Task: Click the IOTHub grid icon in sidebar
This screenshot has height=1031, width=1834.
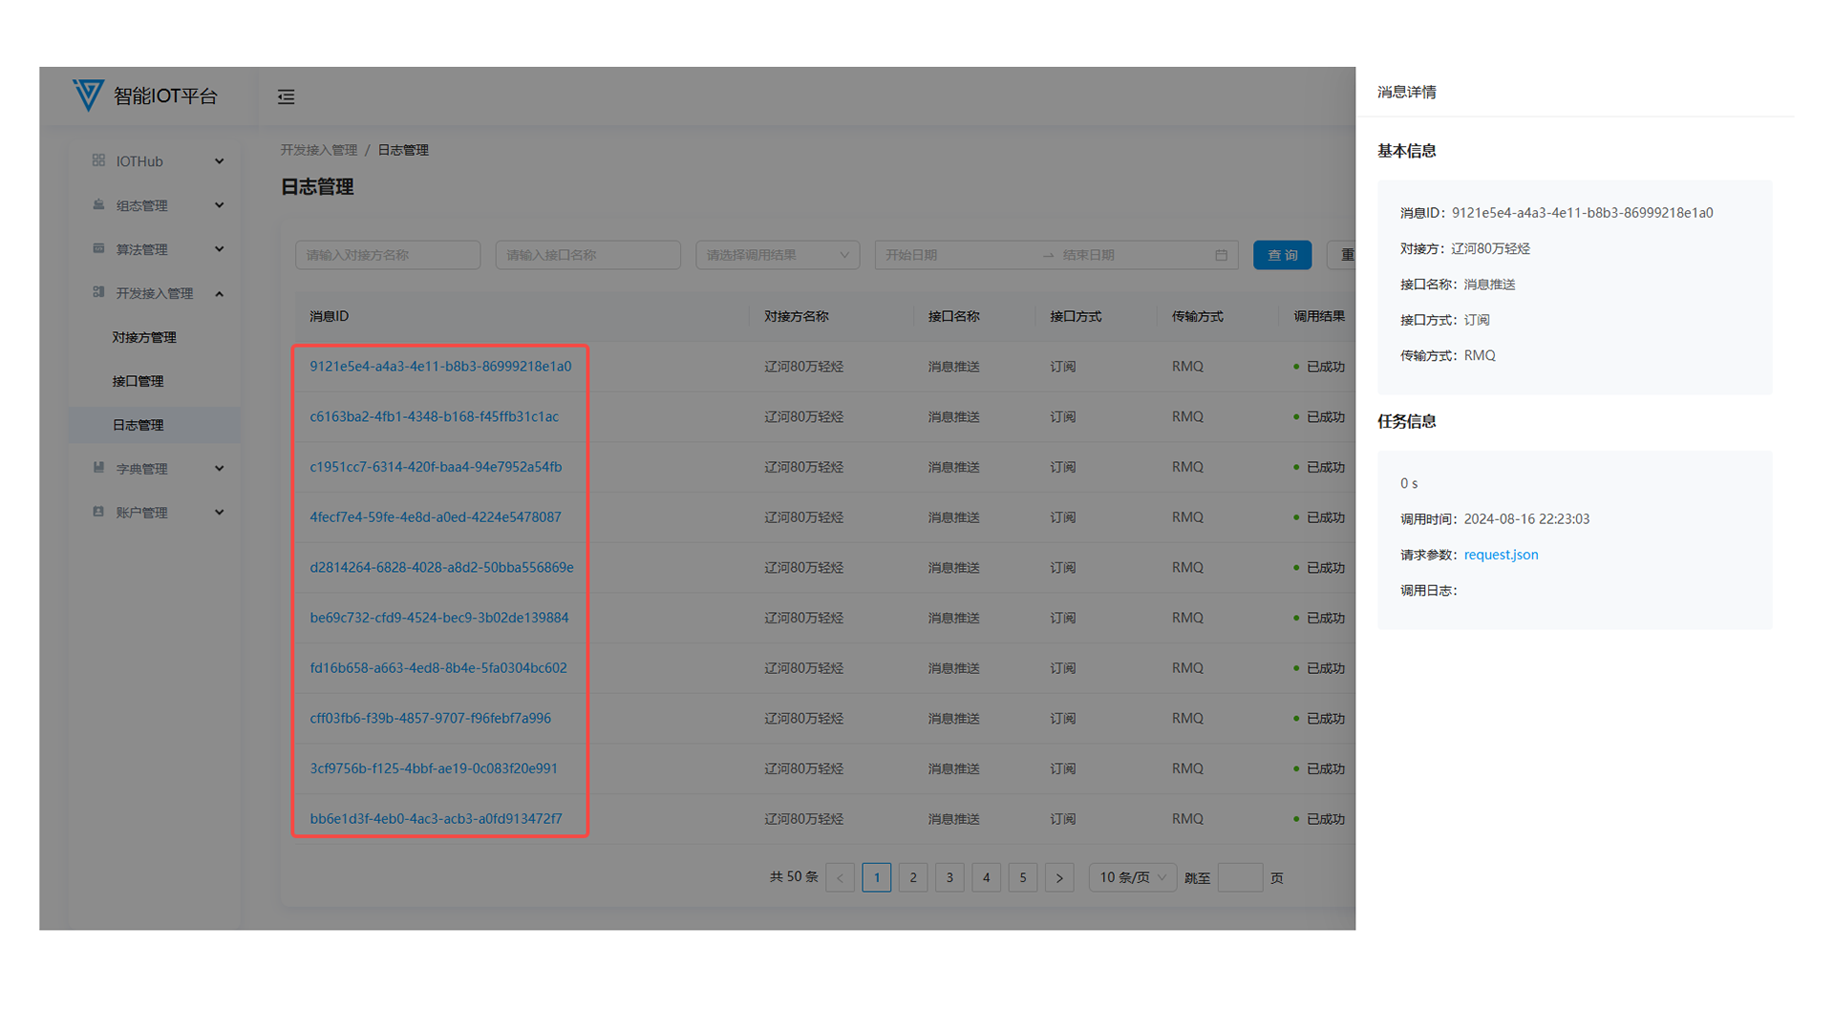Action: pyautogui.click(x=98, y=160)
